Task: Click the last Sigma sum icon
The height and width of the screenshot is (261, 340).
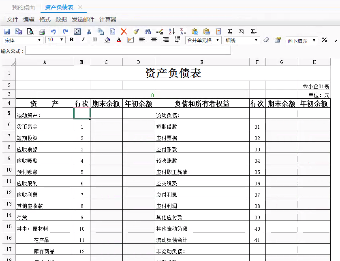Action: coord(254,32)
